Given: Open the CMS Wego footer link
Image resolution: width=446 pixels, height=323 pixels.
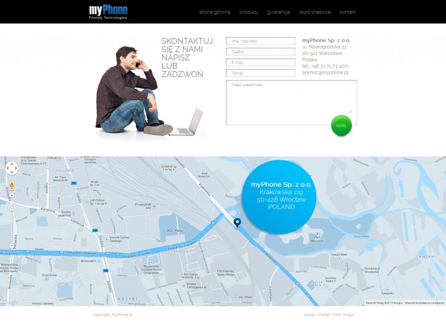Looking at the screenshot, I should [x=343, y=314].
